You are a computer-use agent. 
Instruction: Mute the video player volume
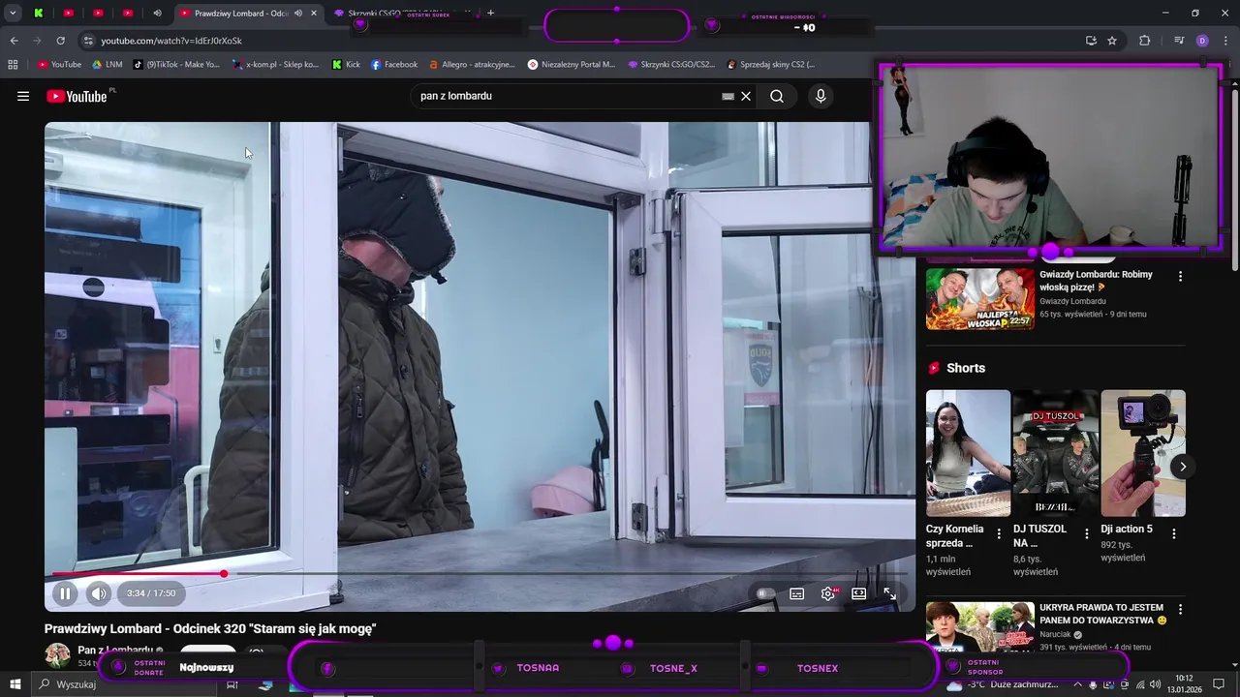(x=98, y=593)
